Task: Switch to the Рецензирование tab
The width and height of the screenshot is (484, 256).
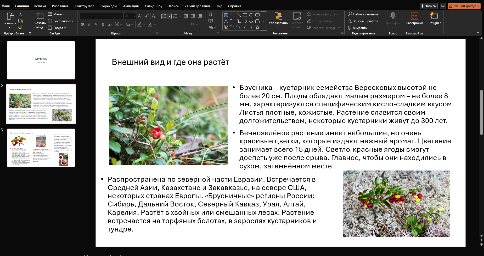Action: click(198, 6)
